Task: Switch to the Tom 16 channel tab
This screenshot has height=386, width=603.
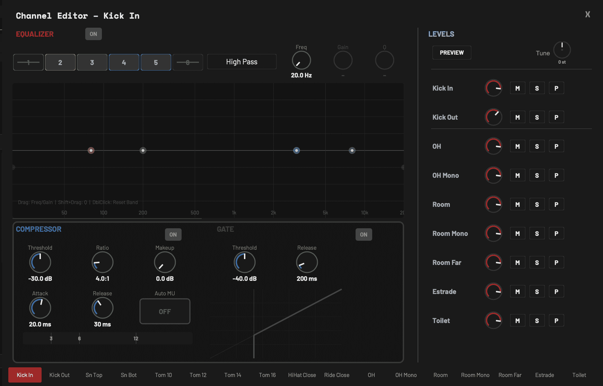Action: (268, 375)
